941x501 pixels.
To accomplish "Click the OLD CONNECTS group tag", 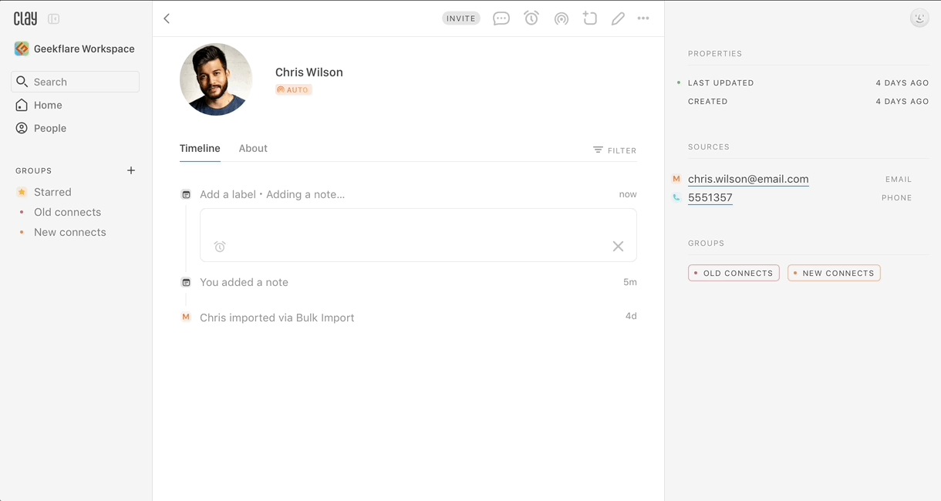I will [734, 273].
